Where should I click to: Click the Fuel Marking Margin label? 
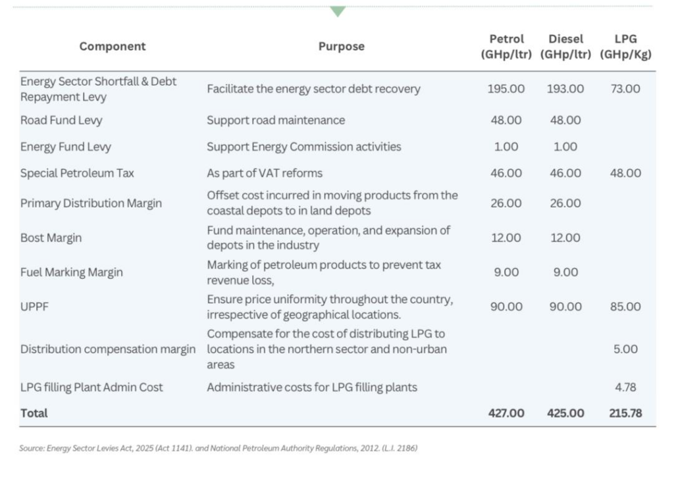(x=72, y=272)
